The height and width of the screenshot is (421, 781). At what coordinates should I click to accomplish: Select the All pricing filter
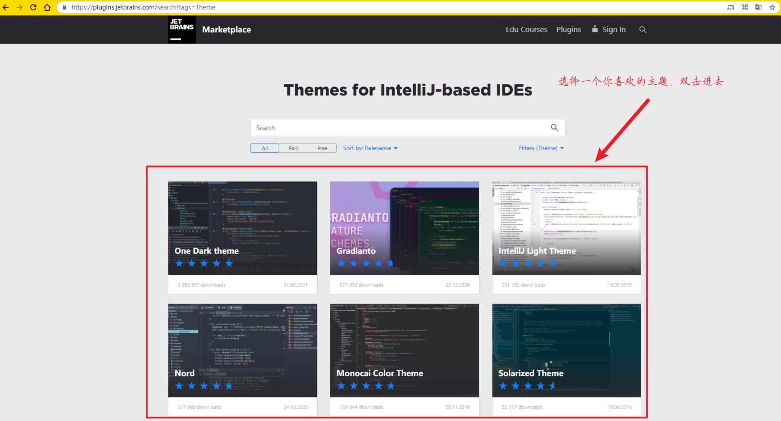[265, 148]
